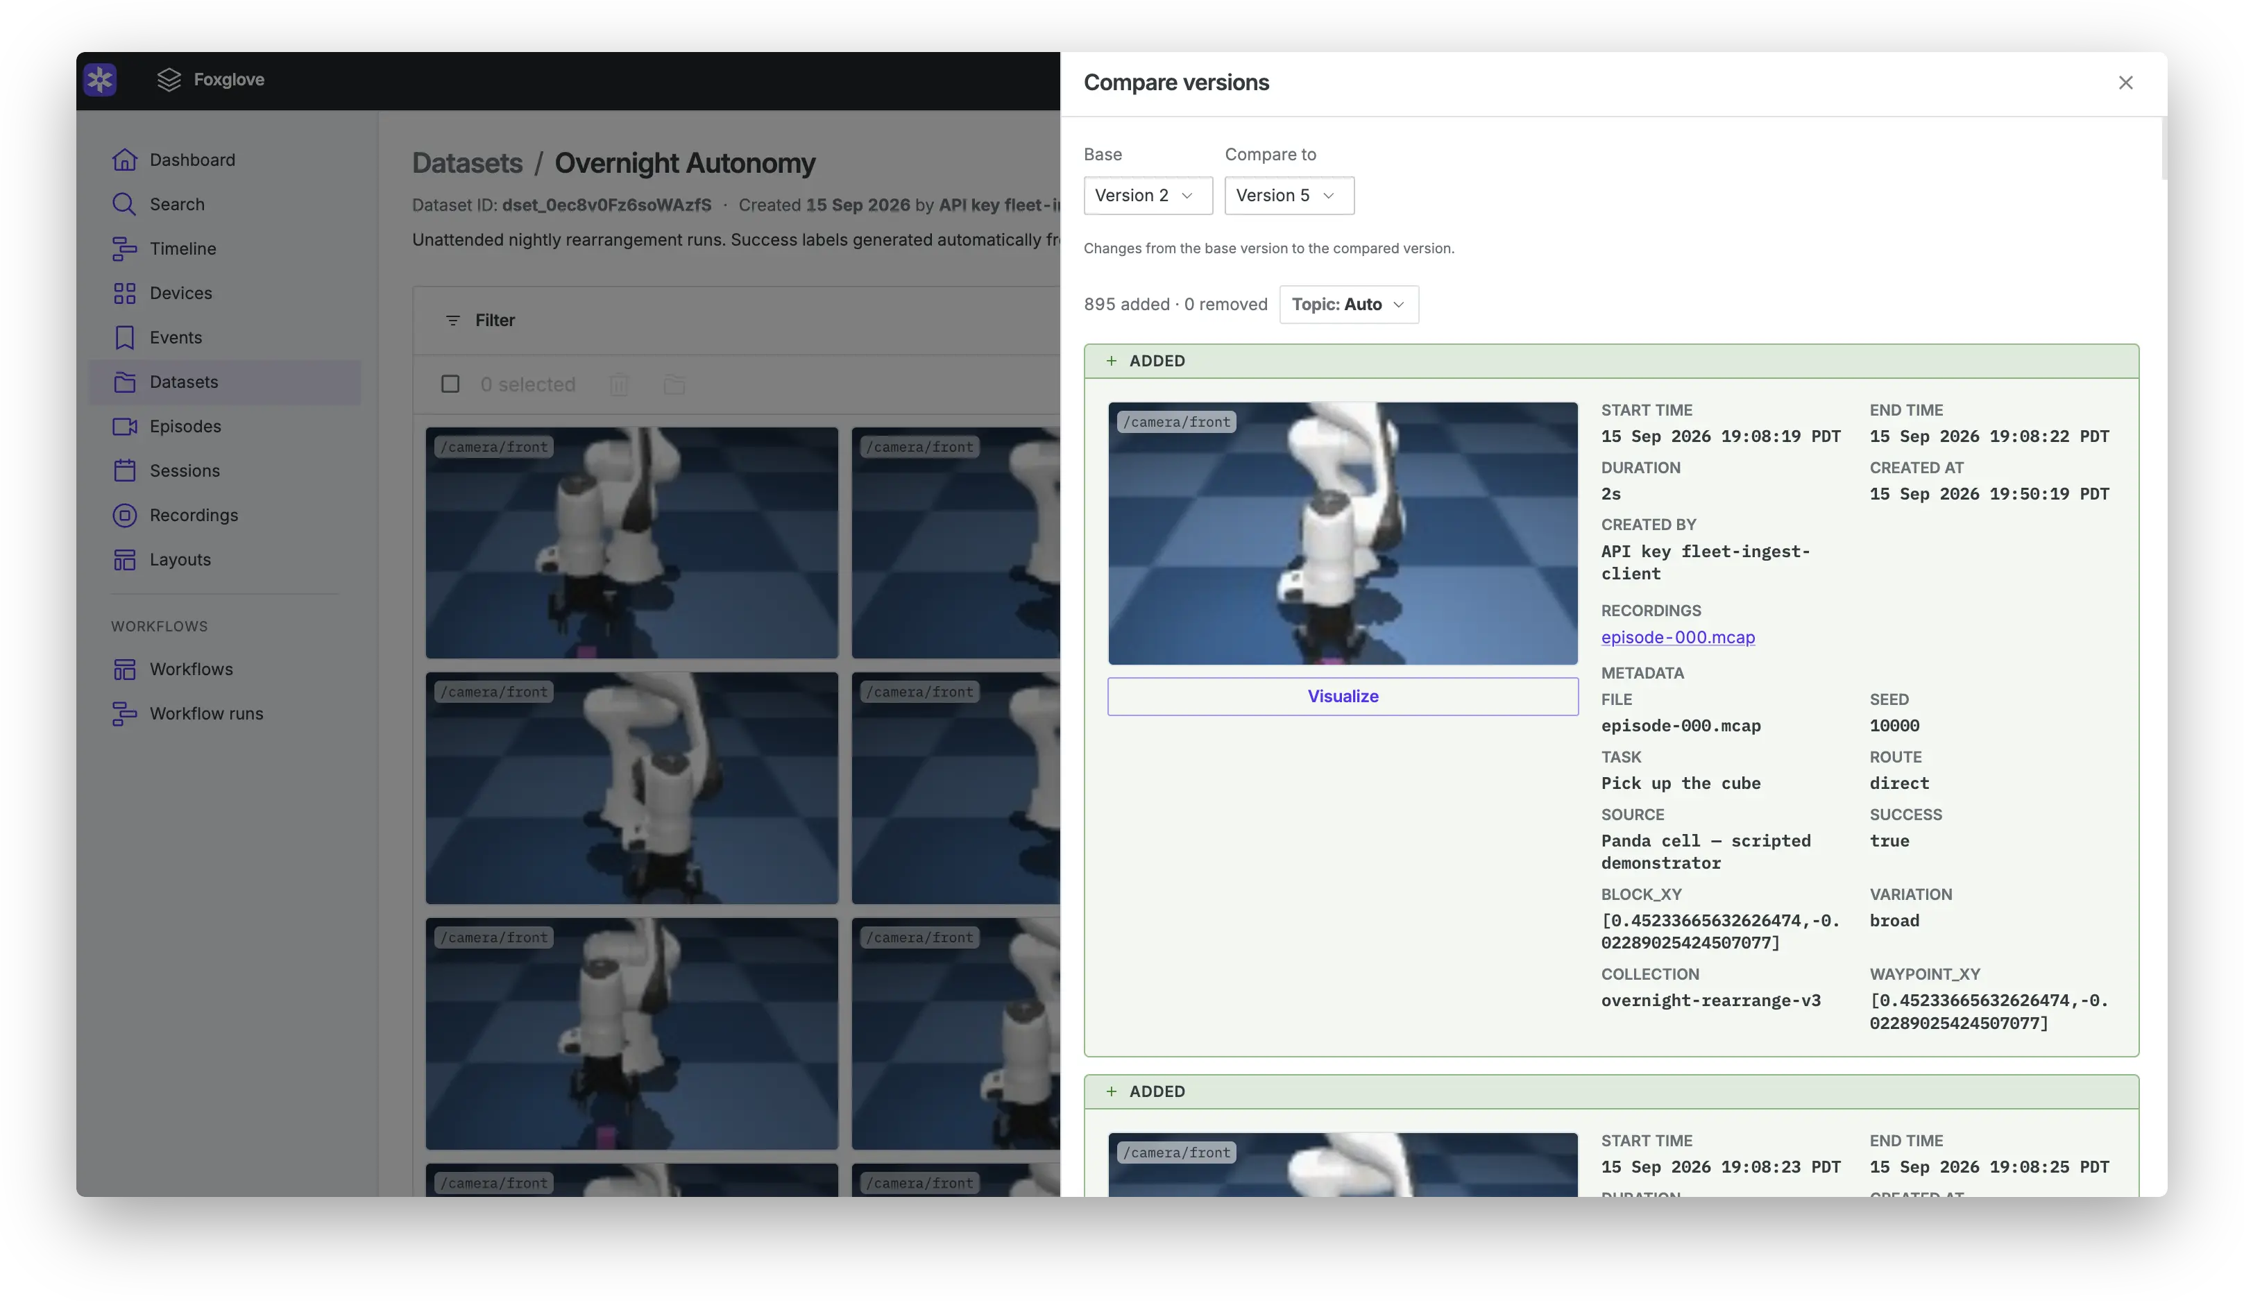Open the top-left camera/front thumbnail in dataset grid
Viewport: 2244px width, 1301px height.
pyautogui.click(x=631, y=543)
